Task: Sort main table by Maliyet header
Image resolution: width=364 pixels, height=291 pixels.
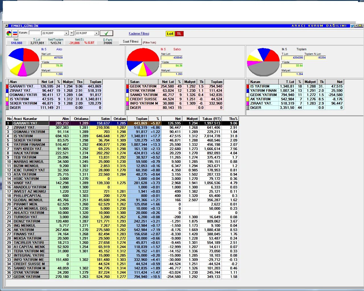Action: pos(190,119)
